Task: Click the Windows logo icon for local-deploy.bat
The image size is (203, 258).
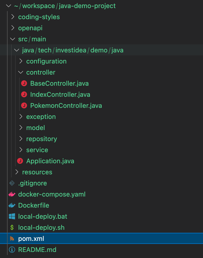Action: pyautogui.click(x=12, y=216)
